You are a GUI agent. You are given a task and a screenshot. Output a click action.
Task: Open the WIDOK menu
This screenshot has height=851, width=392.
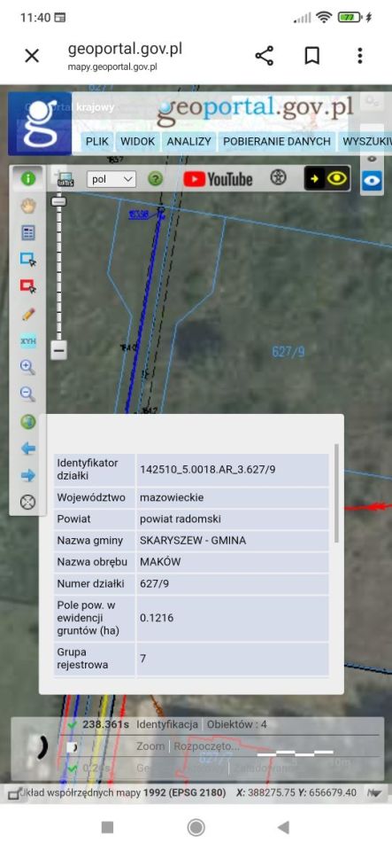pyautogui.click(x=137, y=142)
